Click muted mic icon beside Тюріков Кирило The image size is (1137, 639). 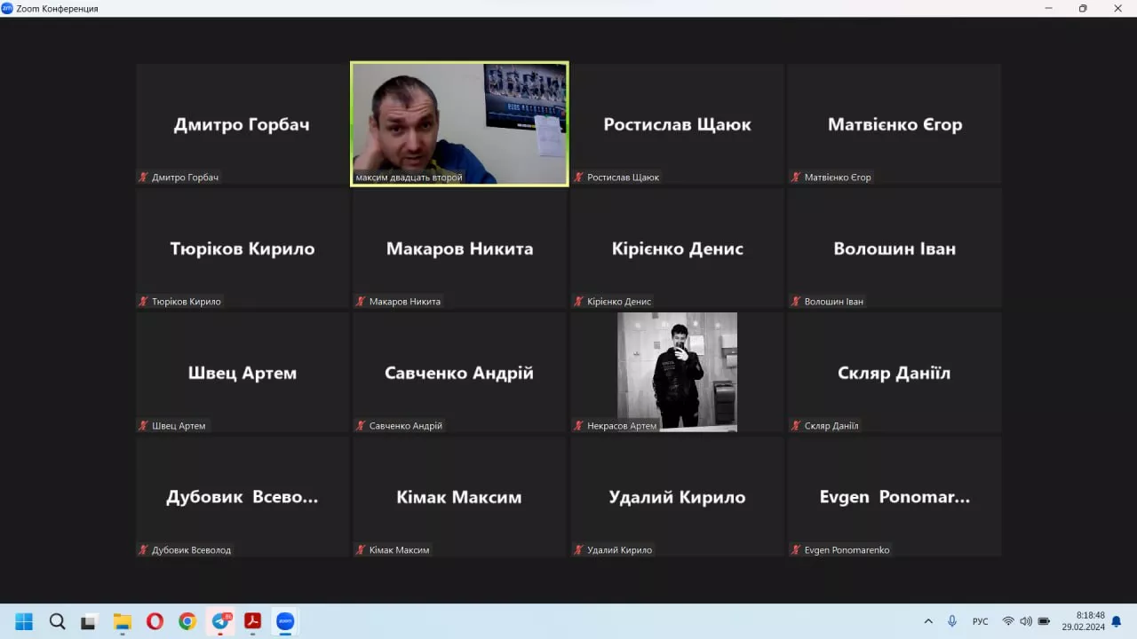pos(143,302)
